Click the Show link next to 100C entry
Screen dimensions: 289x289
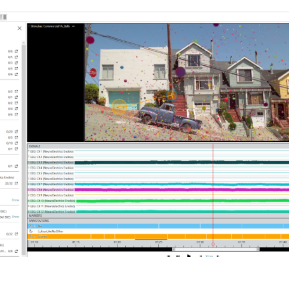pyautogui.click(x=15, y=217)
